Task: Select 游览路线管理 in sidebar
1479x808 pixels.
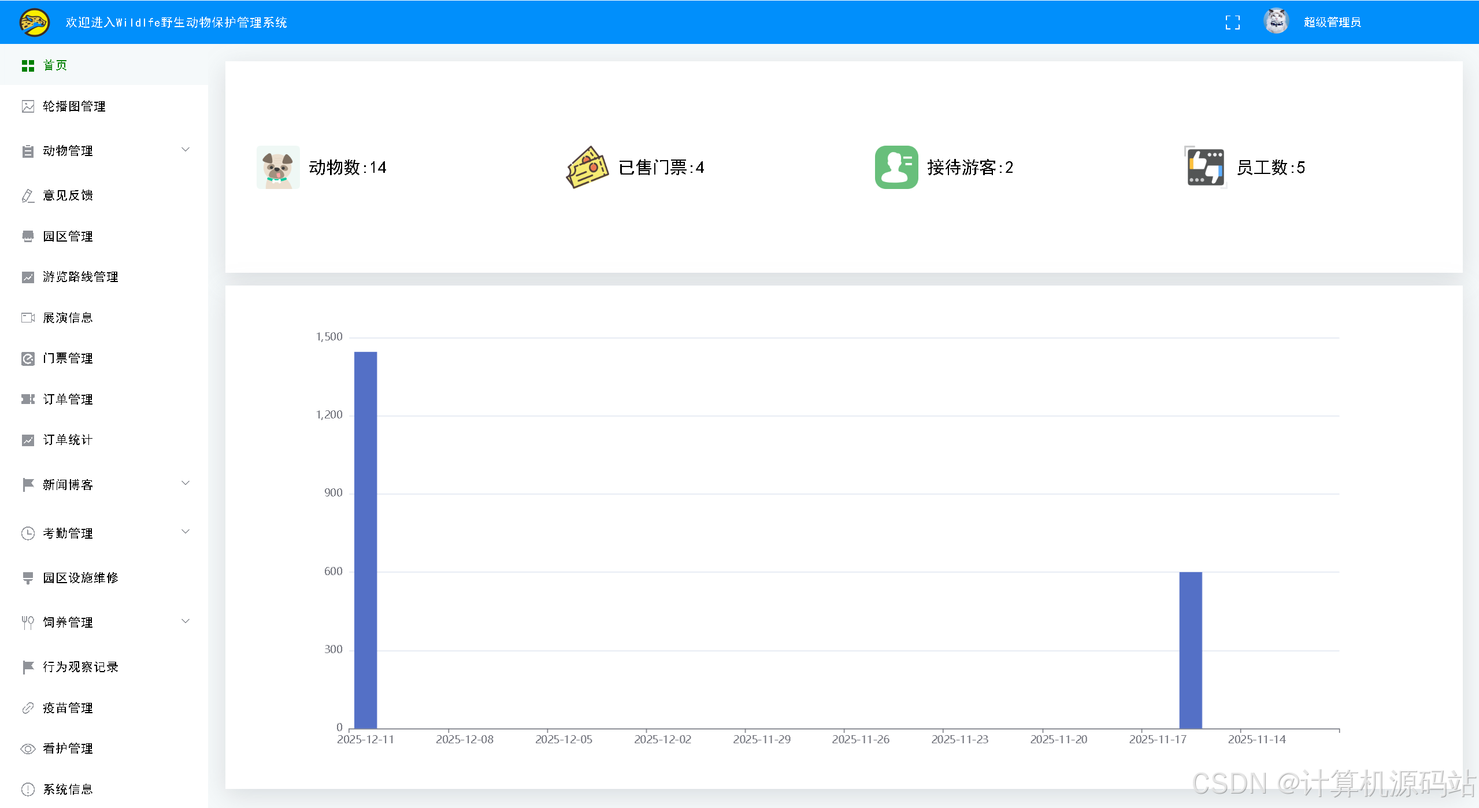Action: pos(104,277)
